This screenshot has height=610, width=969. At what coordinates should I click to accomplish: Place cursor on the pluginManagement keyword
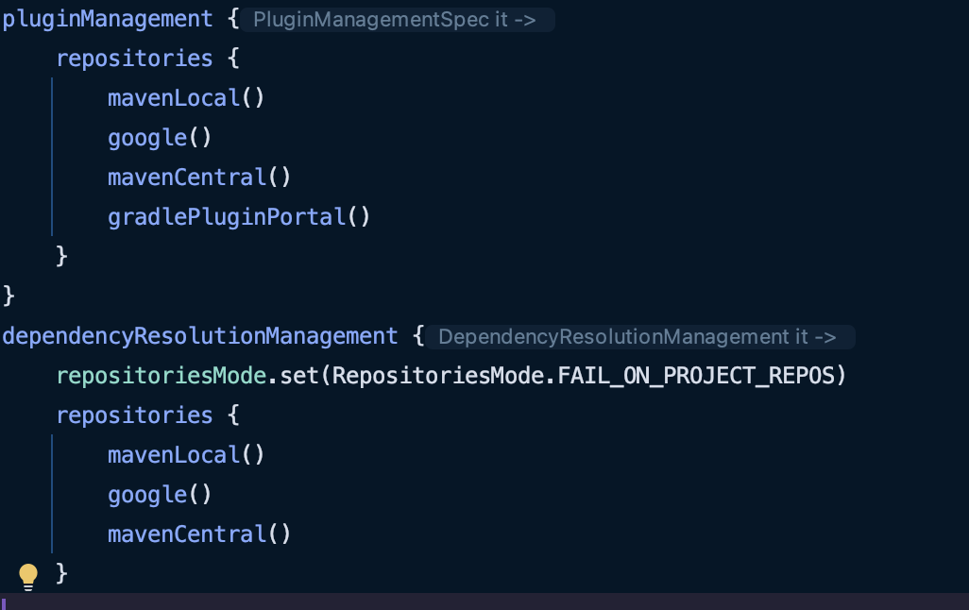pyautogui.click(x=108, y=19)
